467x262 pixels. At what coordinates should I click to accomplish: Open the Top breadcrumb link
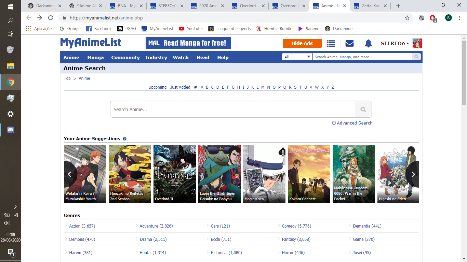pos(67,78)
